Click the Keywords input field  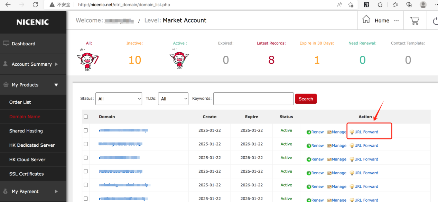click(x=253, y=99)
